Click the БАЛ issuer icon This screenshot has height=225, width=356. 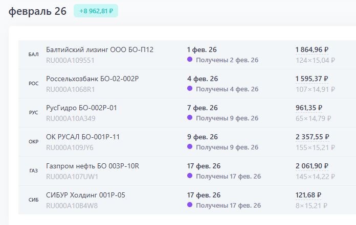click(x=33, y=55)
